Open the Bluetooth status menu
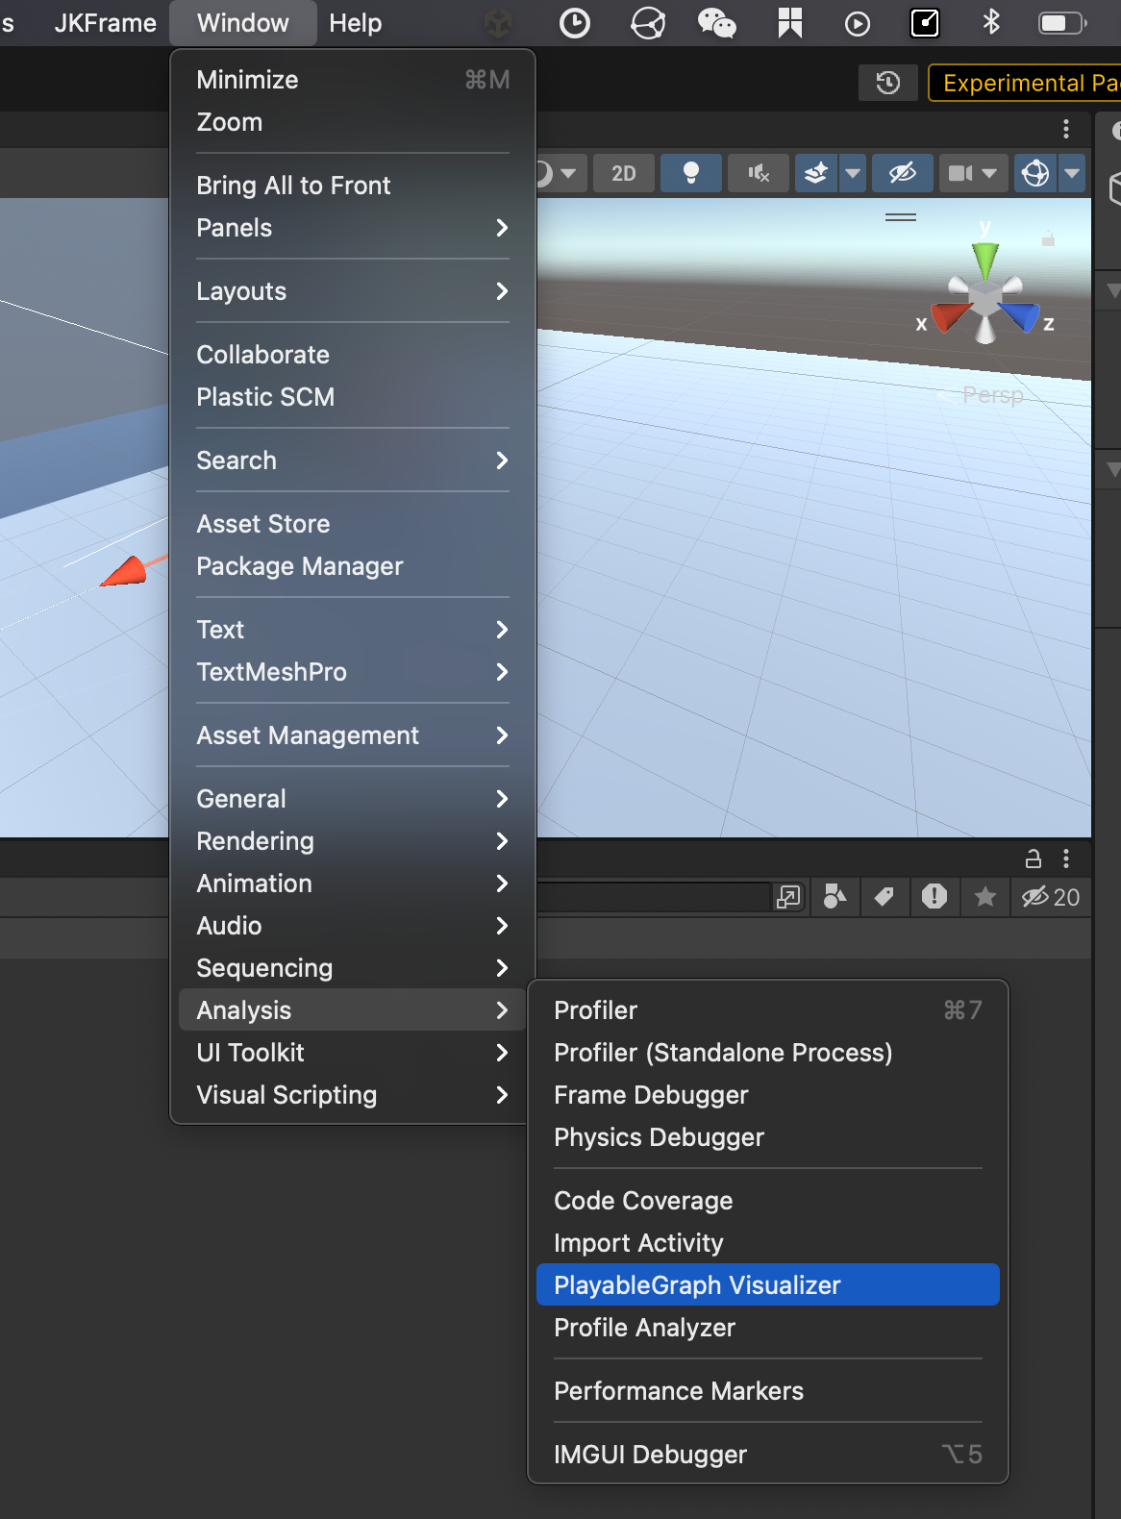1121x1519 pixels. point(991,21)
